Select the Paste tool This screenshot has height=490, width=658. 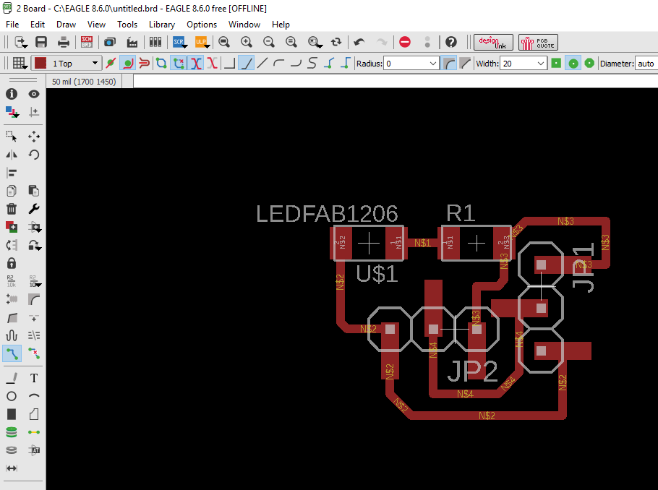[34, 191]
